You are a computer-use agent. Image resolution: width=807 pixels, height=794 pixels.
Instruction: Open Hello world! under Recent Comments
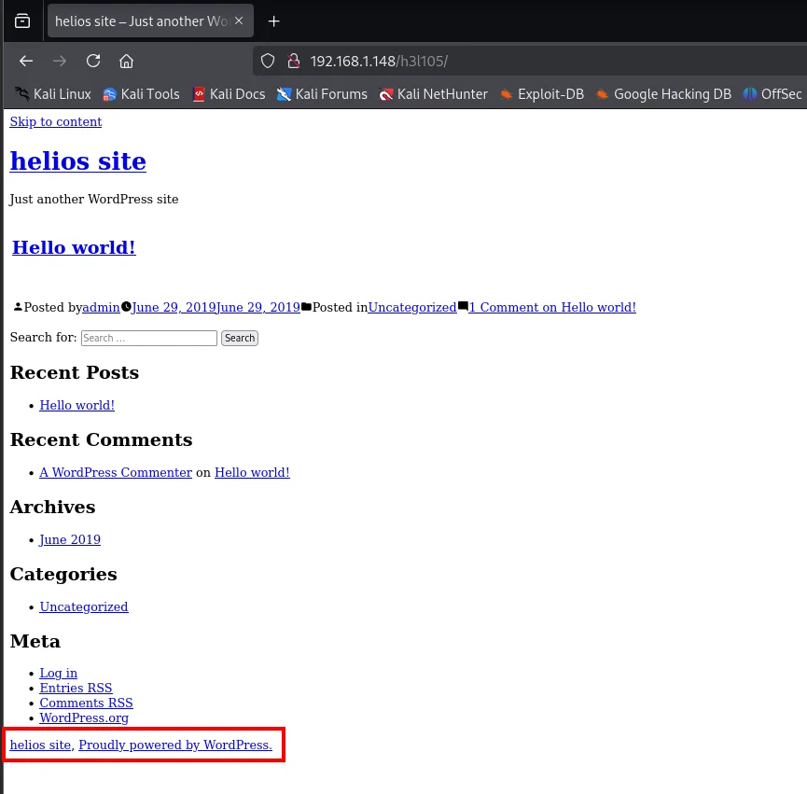252,472
